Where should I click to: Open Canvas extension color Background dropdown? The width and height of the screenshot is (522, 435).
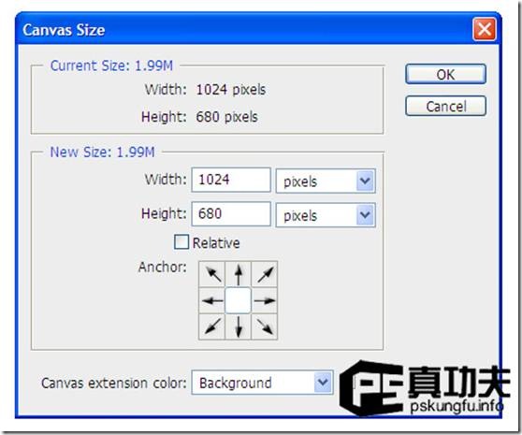point(262,383)
